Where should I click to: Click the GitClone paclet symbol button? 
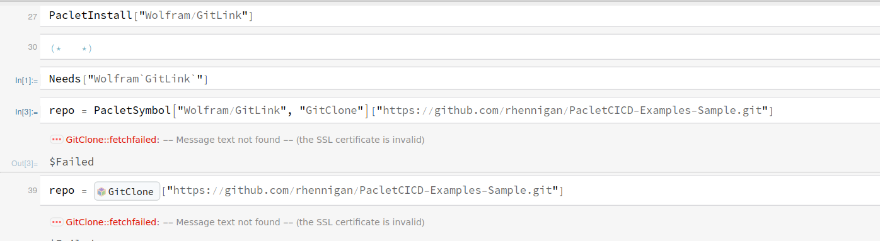coord(127,191)
